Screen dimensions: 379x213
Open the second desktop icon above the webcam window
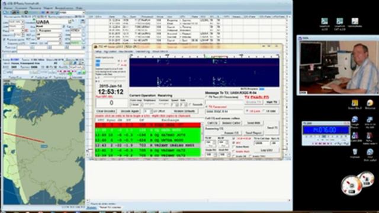339,24
